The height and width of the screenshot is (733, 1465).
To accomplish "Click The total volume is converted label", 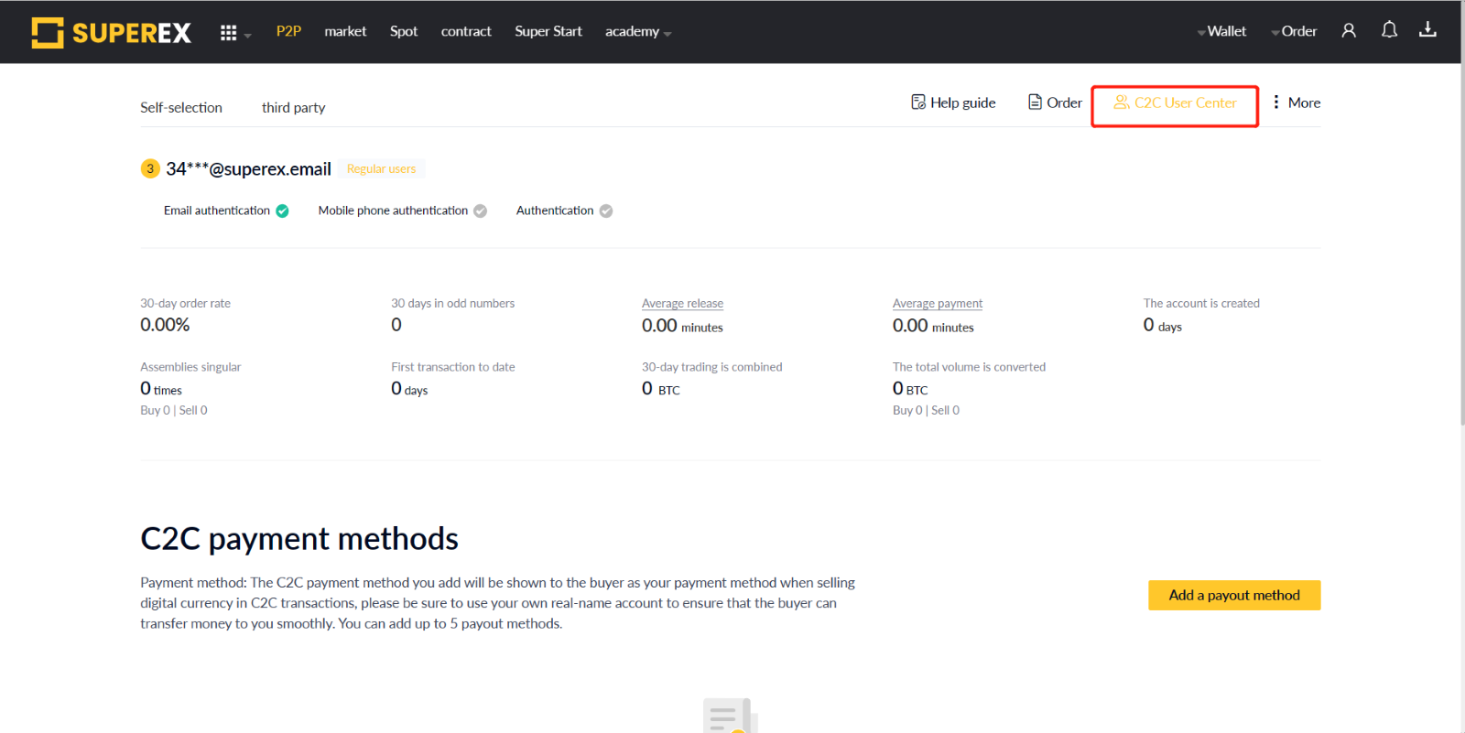I will (969, 367).
